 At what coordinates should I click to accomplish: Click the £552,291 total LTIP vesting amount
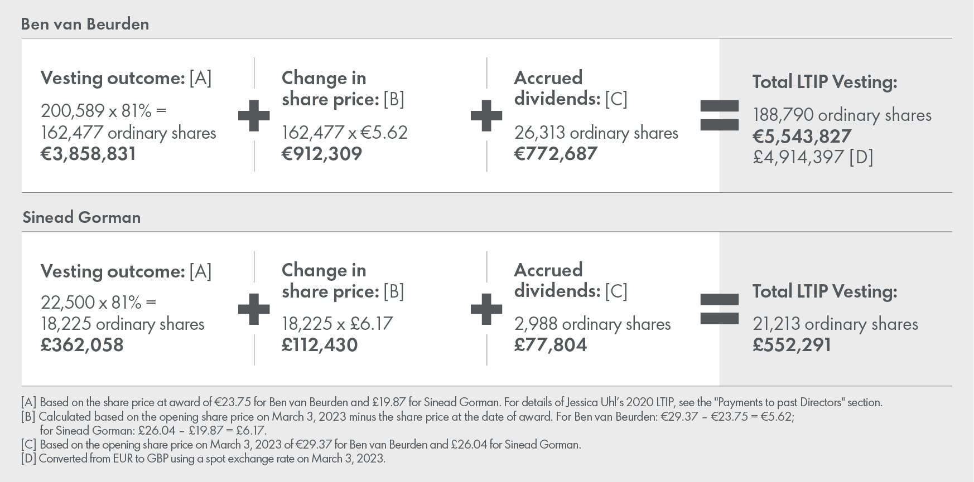[x=792, y=345]
